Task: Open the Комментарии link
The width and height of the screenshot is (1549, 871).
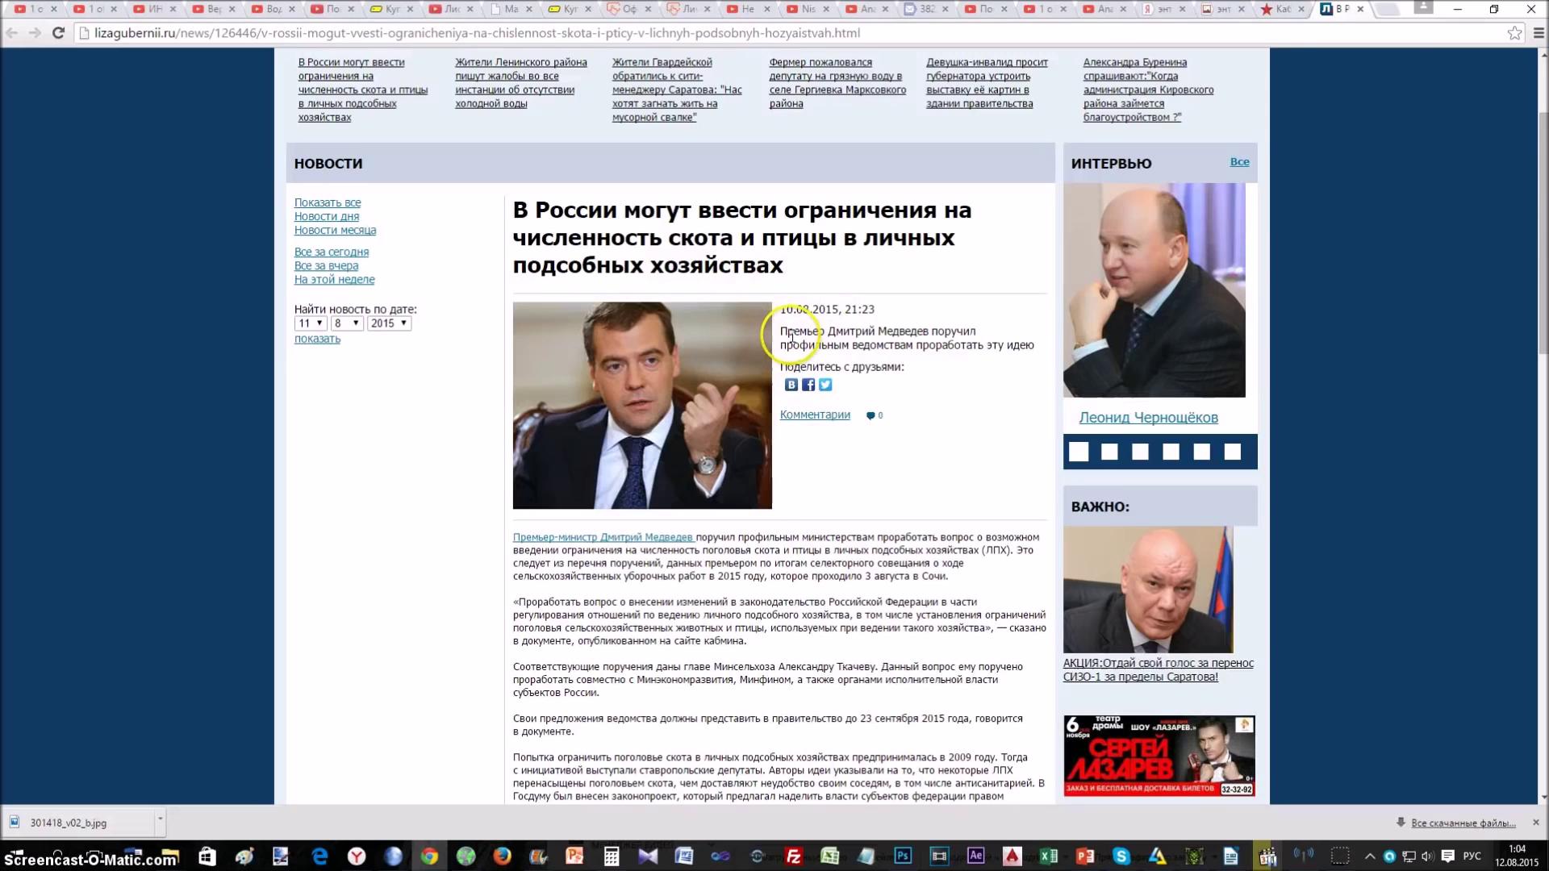Action: tap(815, 415)
